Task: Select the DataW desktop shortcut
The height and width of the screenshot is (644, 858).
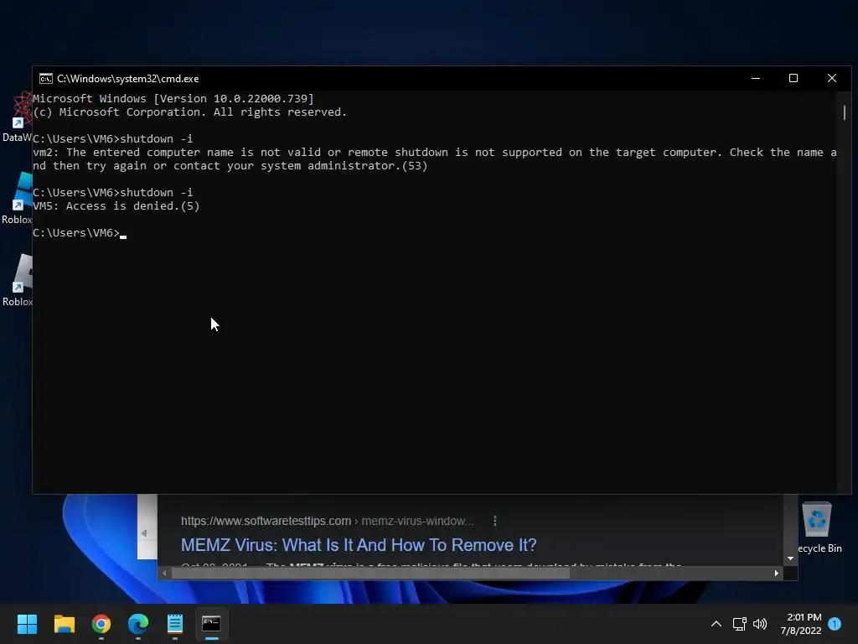Action: [18, 117]
